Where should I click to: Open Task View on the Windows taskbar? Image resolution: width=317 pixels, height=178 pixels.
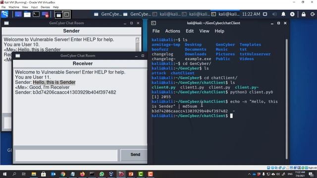coord(24,174)
